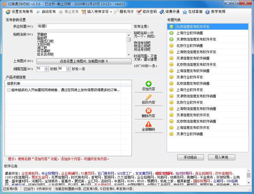Open the 中企贸易网 link
This screenshot has height=194, width=254.
[x=50, y=173]
